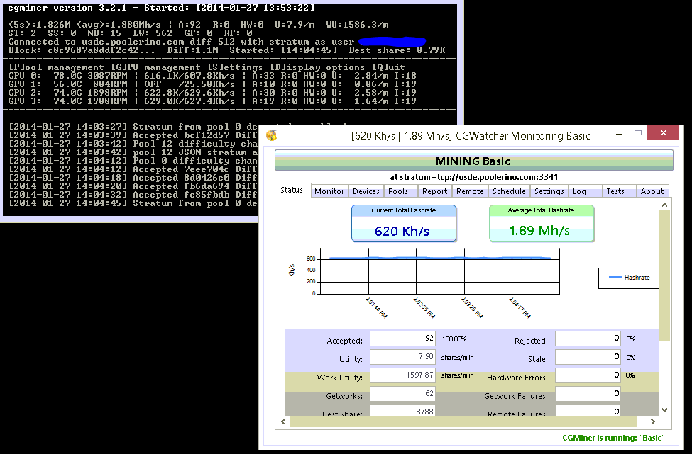Click 'Accepted 7eee704c' log line in cgminer

[133, 169]
